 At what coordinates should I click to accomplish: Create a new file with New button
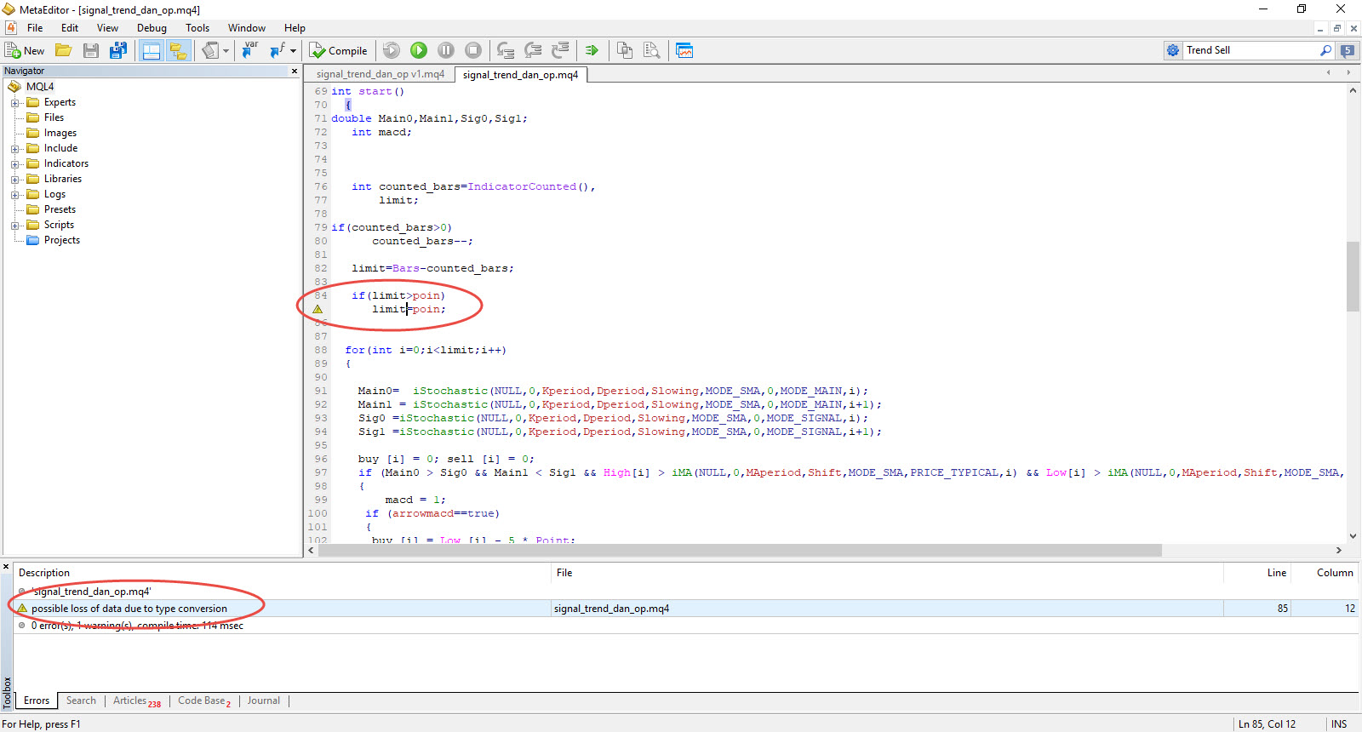coord(25,51)
